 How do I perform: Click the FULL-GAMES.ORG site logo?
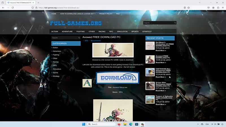pyautogui.click(x=76, y=23)
